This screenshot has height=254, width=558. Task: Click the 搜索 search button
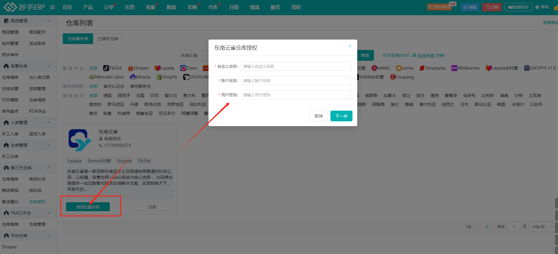[x=365, y=55]
